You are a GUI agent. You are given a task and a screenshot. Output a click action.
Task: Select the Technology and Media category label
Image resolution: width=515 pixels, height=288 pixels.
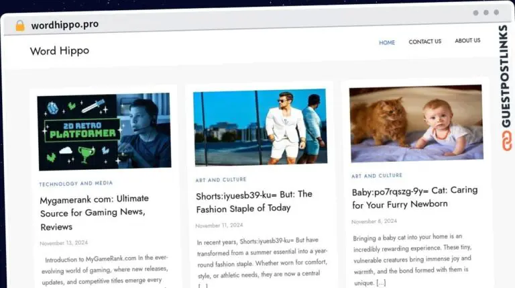(x=76, y=183)
